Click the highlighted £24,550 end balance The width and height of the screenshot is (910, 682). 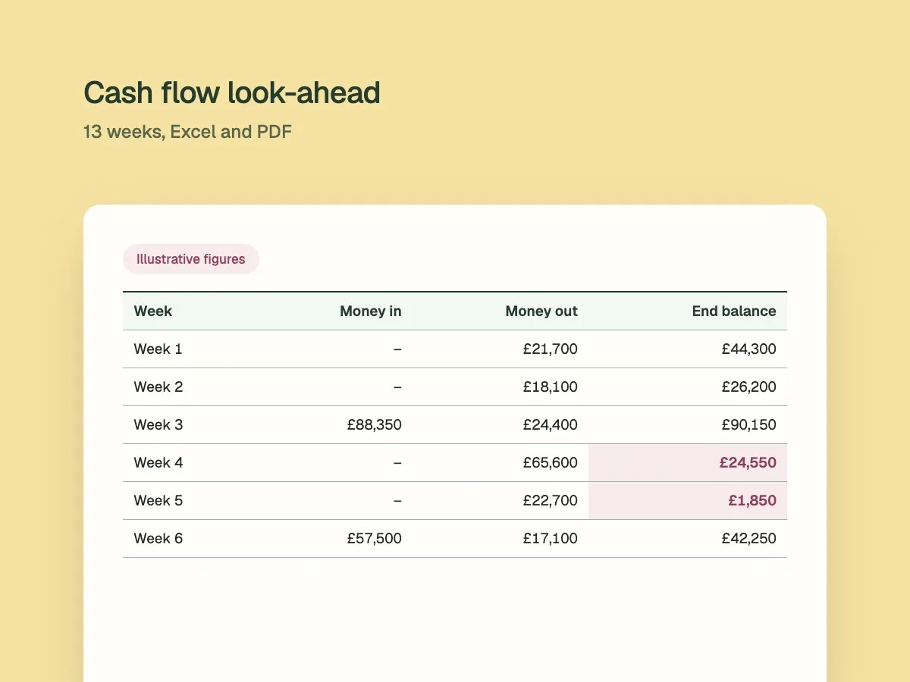[x=748, y=463]
